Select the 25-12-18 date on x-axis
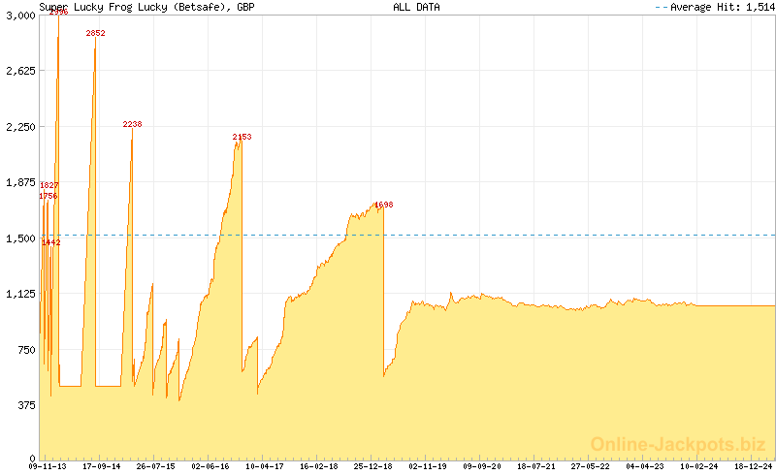Screen dimensions: 776x475 click(x=373, y=466)
